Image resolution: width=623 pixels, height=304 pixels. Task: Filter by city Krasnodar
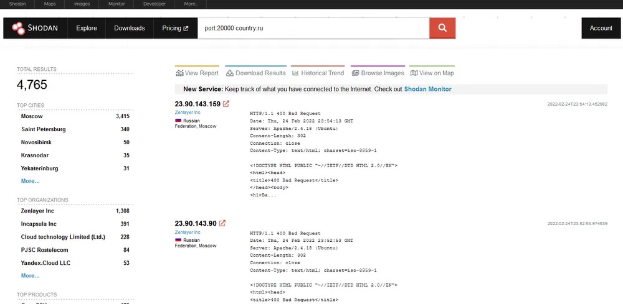(34, 155)
